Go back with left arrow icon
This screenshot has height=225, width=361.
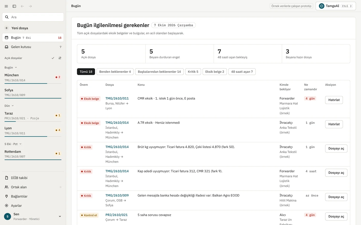pyautogui.click(x=22, y=6)
